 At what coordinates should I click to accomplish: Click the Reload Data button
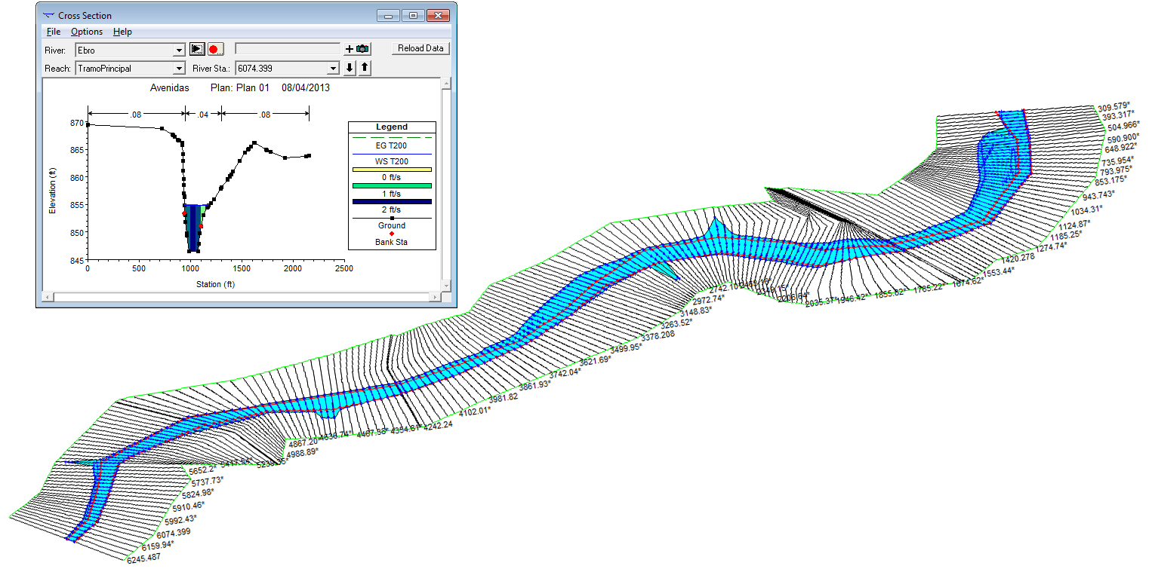(420, 48)
